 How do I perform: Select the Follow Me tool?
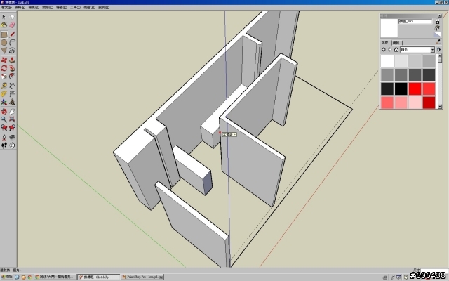coord(12,68)
